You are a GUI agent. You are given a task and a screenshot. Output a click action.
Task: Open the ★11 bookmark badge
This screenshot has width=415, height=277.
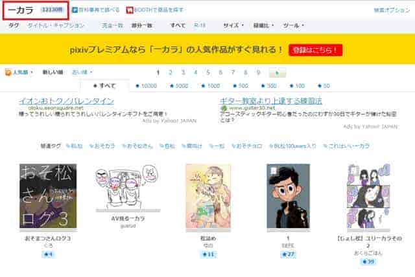pos(209,254)
